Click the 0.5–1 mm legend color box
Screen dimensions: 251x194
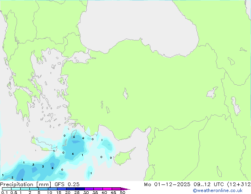[16, 189]
